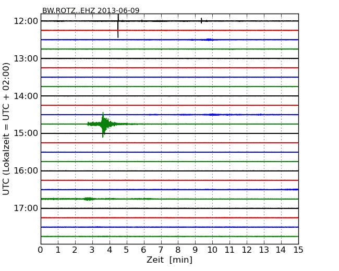Select the '13:00' time label on vertical axis
Image resolution: width=339 pixels, height=271 pixels.
coord(26,58)
